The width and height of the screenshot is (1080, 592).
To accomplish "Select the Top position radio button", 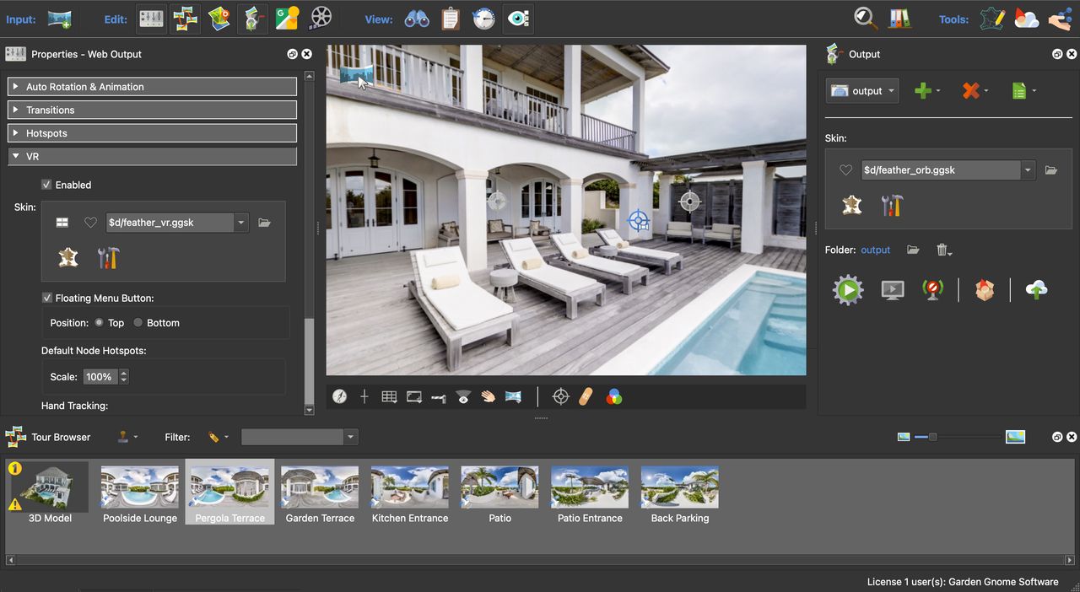I will point(99,323).
